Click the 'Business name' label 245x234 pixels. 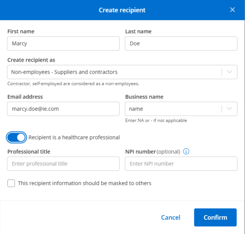click(144, 97)
